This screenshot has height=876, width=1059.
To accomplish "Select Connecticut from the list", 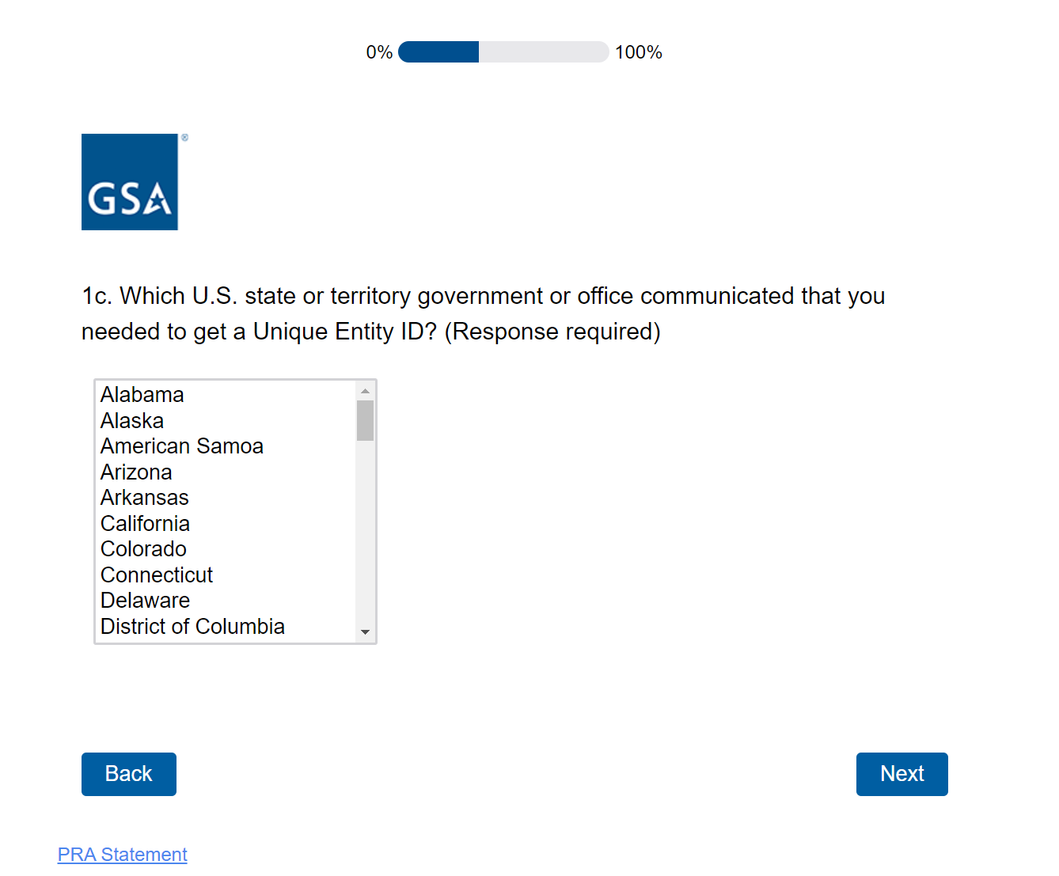I will point(157,575).
